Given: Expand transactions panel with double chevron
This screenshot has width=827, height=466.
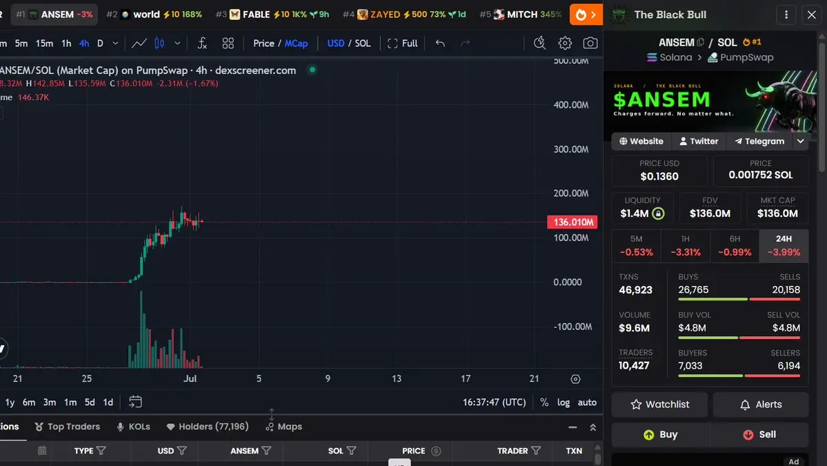Looking at the screenshot, I should (x=592, y=427).
